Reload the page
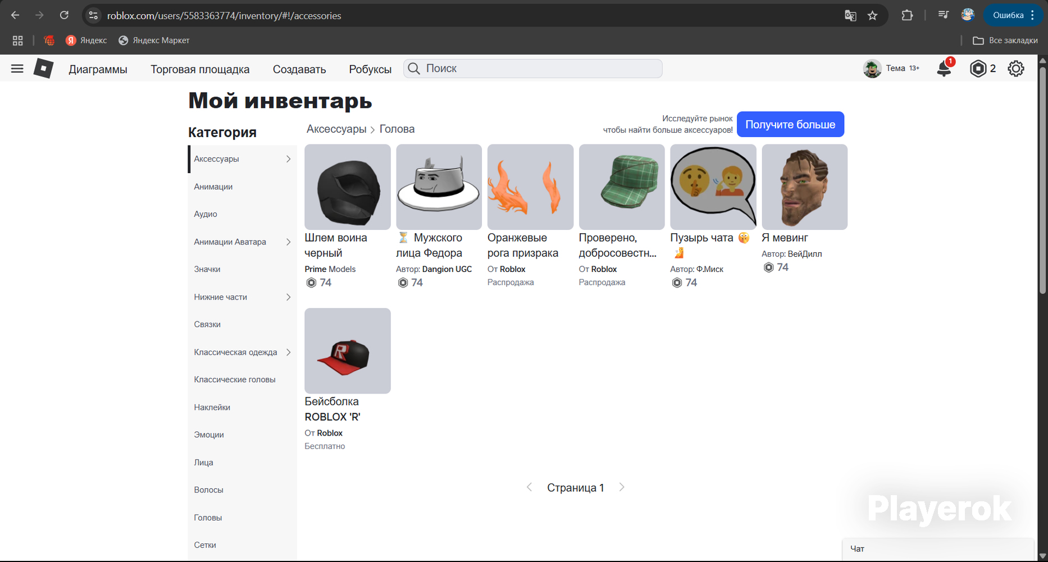This screenshot has width=1048, height=562. (64, 15)
